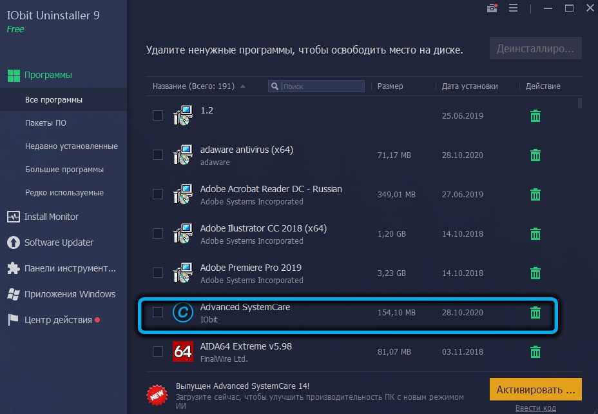Open the toolbox icon in title bar

coord(492,8)
